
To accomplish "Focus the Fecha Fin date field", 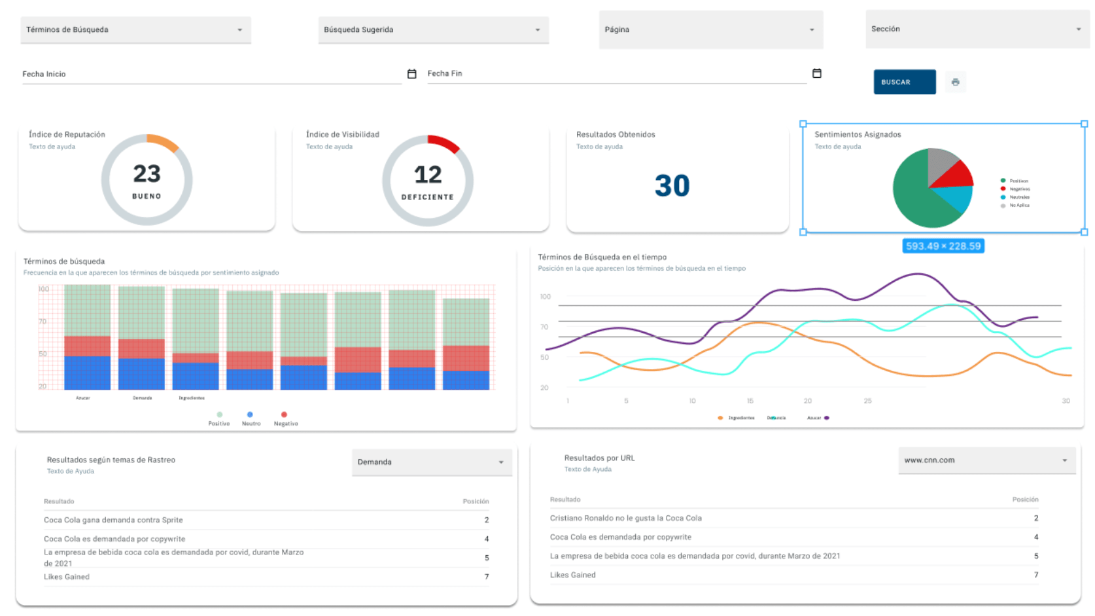I will pos(617,73).
